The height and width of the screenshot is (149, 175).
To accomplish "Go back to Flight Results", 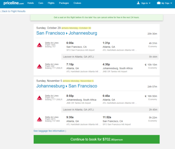I will click(13, 11).
